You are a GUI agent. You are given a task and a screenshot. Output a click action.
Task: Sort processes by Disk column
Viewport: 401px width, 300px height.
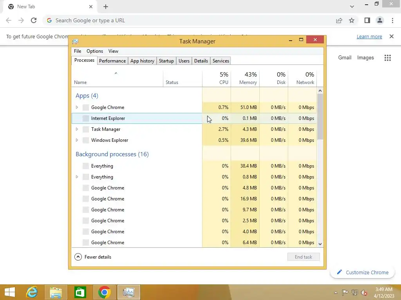point(274,79)
